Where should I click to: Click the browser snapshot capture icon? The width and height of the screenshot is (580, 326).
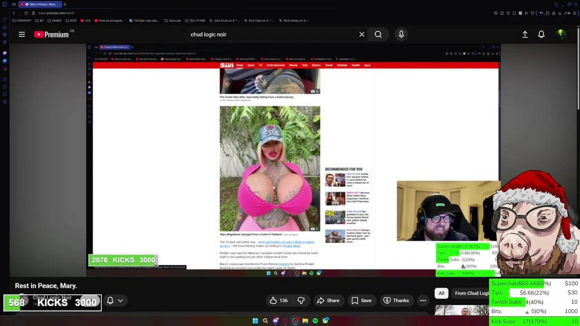(514, 13)
